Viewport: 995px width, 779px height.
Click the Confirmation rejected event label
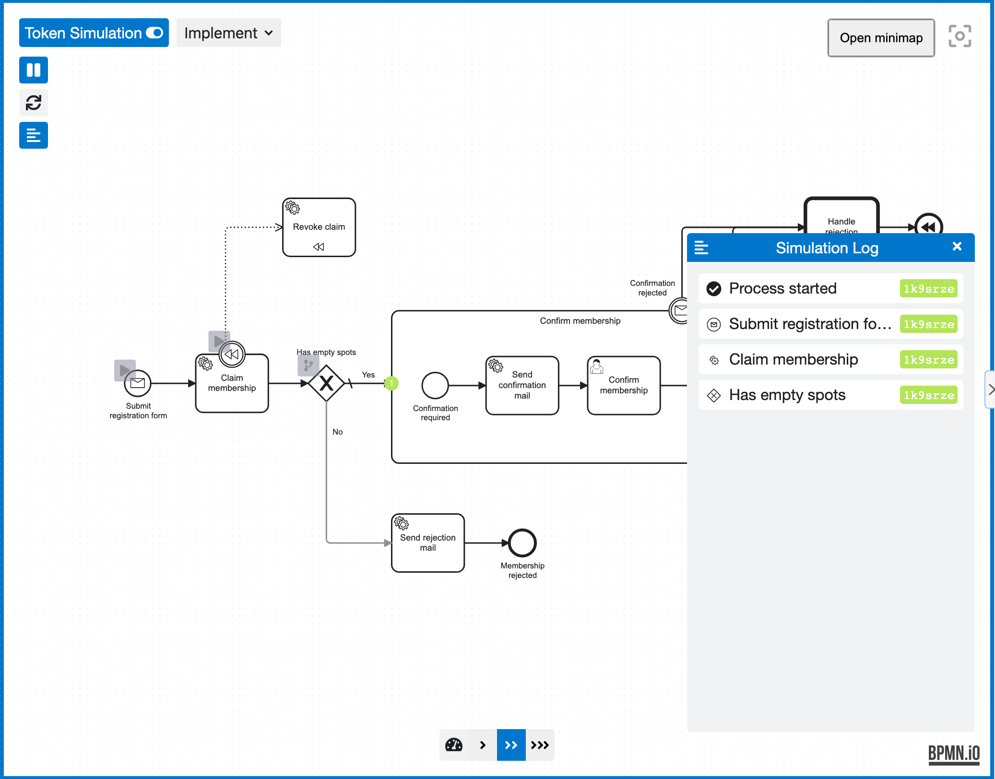[x=652, y=288]
